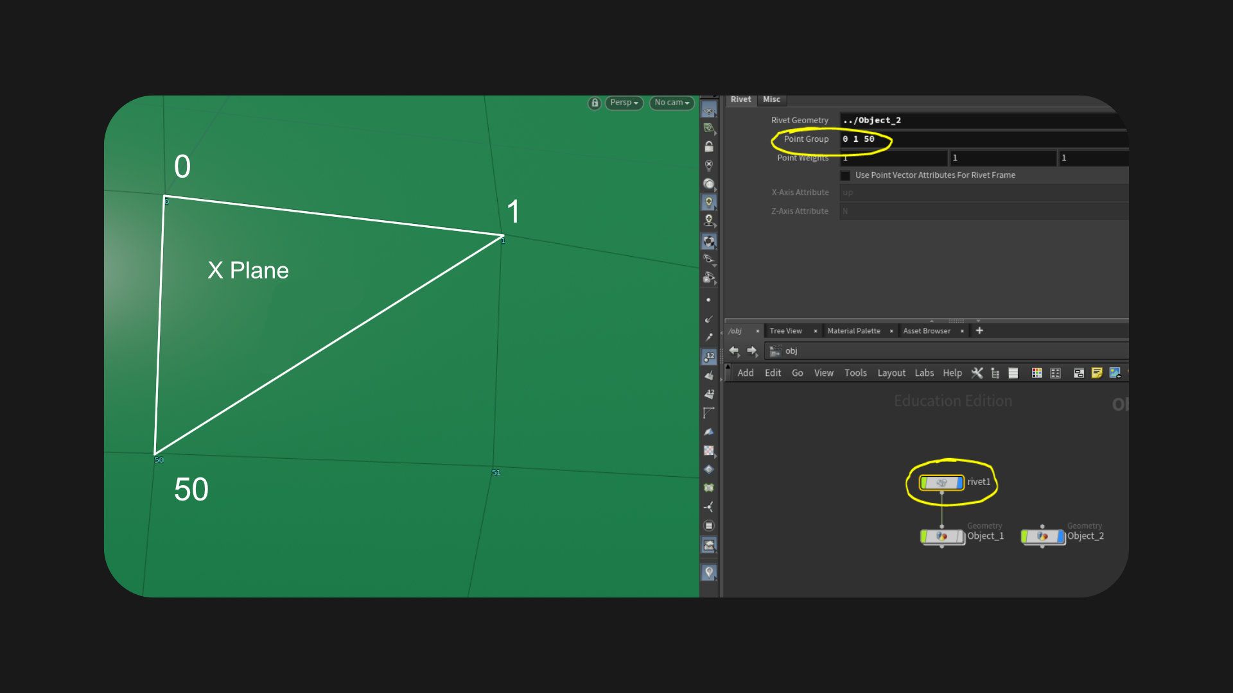Click the checkered UV texture display icon
The image size is (1233, 693).
click(709, 450)
